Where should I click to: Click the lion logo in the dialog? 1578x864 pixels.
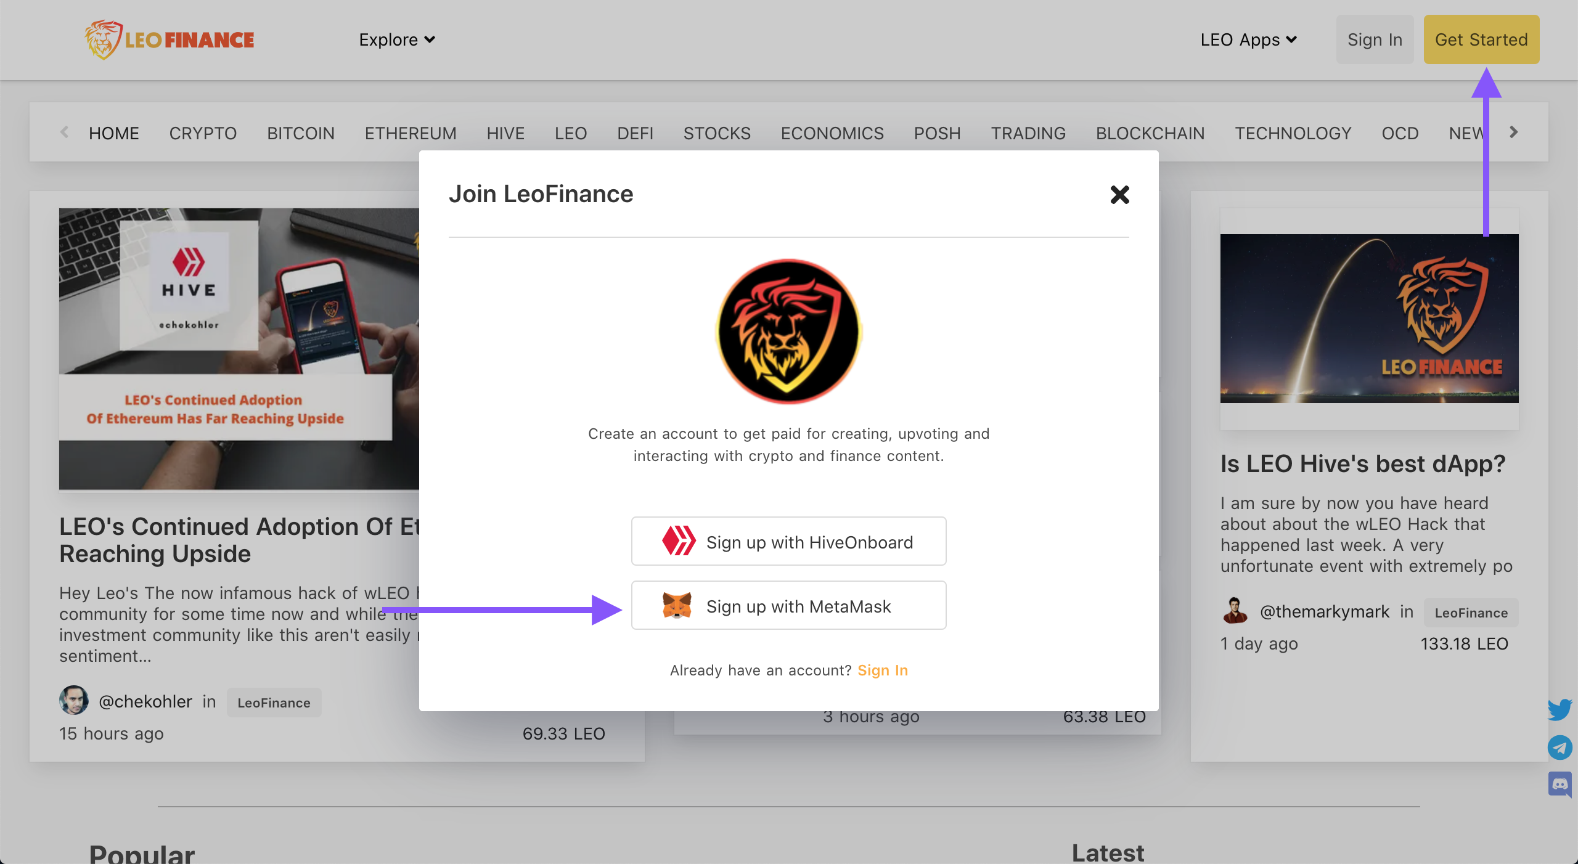coord(788,332)
